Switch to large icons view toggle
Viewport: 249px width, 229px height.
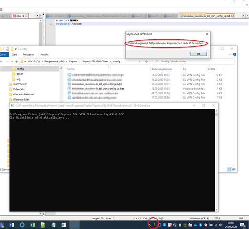[234, 169]
